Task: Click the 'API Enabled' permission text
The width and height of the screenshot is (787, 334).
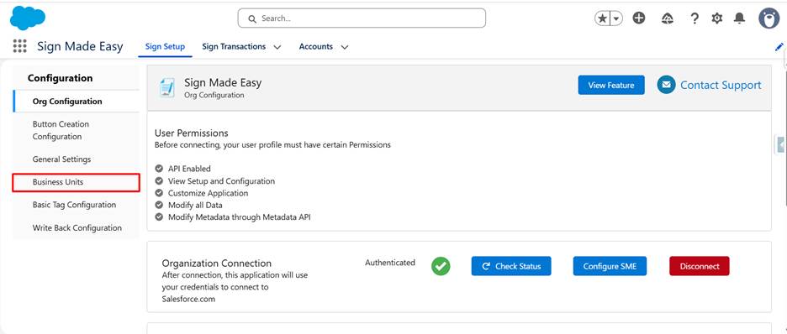Action: tap(189, 169)
